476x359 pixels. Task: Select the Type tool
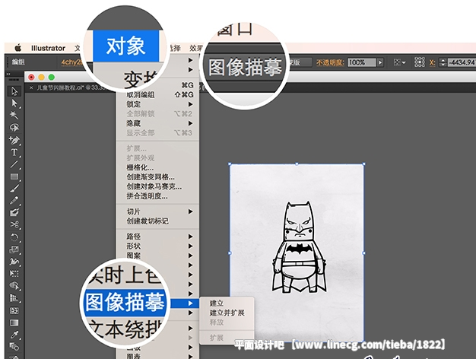14,152
